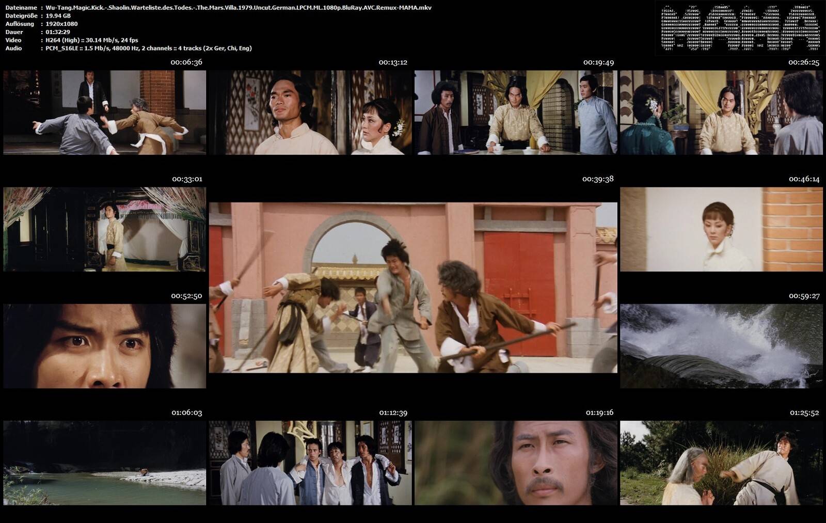This screenshot has width=826, height=523.
Task: Click the Video label
Action: (x=13, y=40)
